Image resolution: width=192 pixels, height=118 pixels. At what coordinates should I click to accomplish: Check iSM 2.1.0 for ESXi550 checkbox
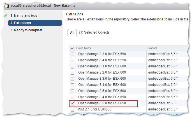coord(72,110)
